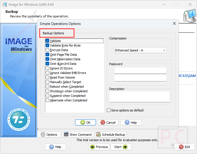Check Hibernate when Completed

point(47,100)
